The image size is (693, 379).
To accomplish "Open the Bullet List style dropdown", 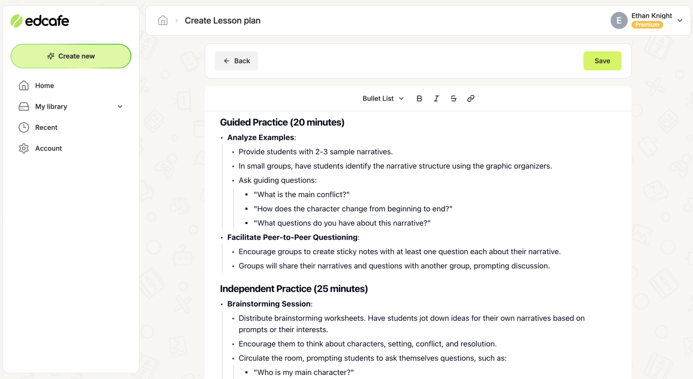I will [x=383, y=98].
